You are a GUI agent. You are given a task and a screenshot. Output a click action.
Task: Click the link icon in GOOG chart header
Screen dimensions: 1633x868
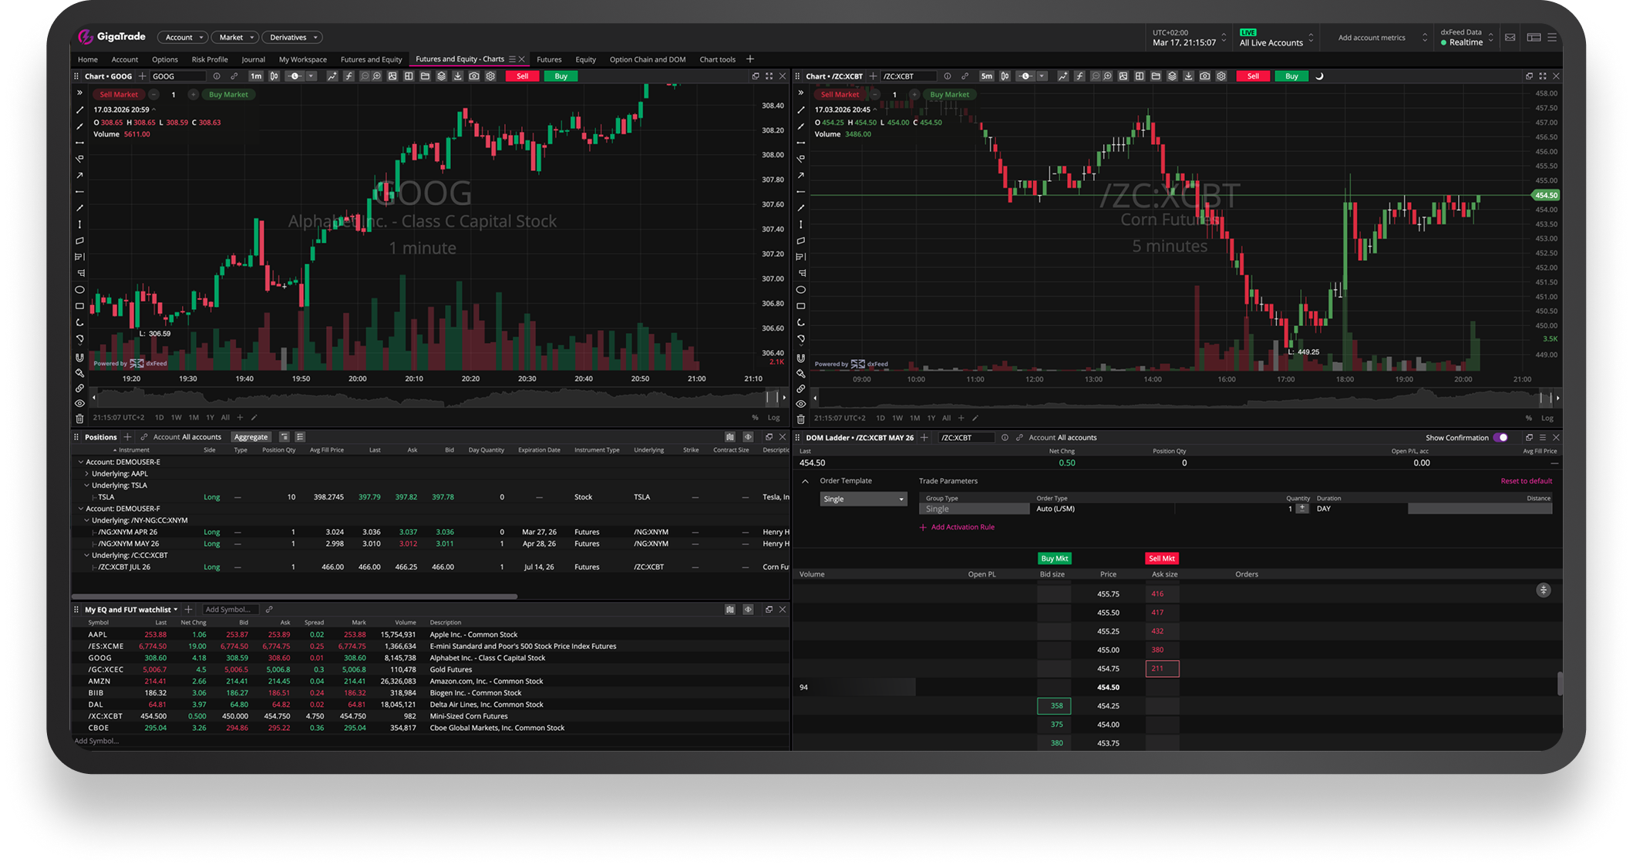pyautogui.click(x=234, y=76)
